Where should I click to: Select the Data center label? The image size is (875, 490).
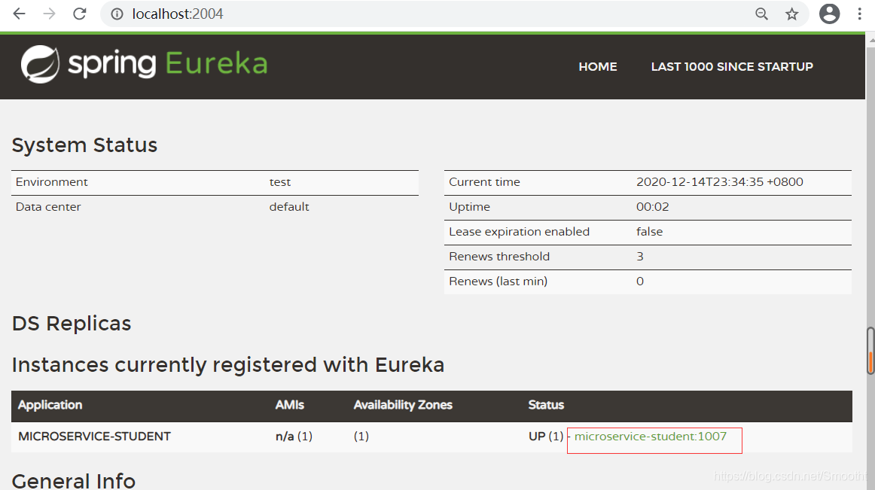[48, 207]
